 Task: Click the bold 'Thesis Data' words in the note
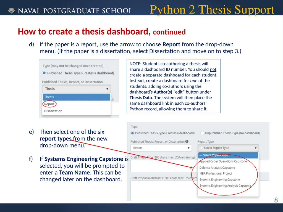point(141,98)
